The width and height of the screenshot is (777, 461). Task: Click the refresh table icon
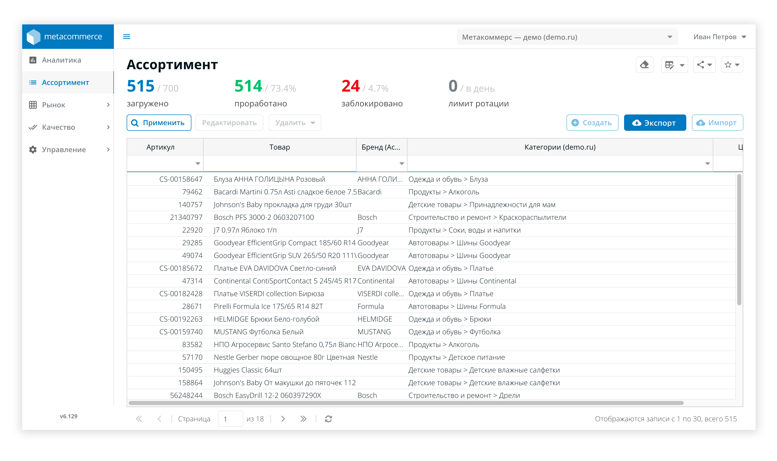click(328, 419)
